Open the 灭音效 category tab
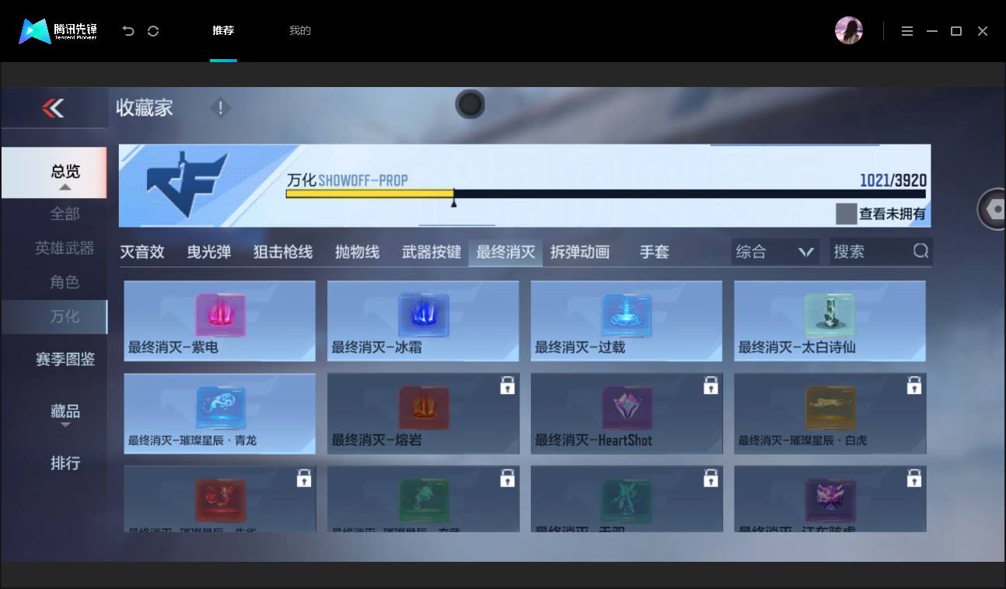Image resolution: width=1006 pixels, height=589 pixels. [142, 252]
